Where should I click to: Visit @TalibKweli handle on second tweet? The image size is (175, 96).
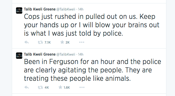point(66,54)
